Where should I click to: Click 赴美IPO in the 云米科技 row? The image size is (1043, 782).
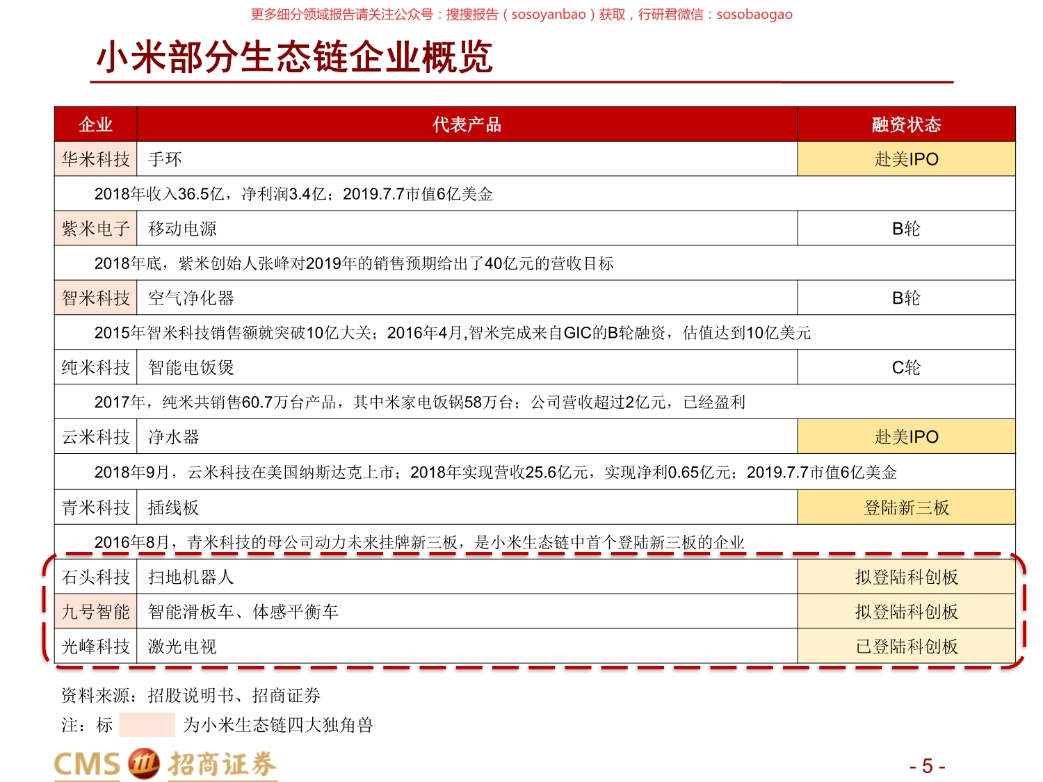(907, 437)
